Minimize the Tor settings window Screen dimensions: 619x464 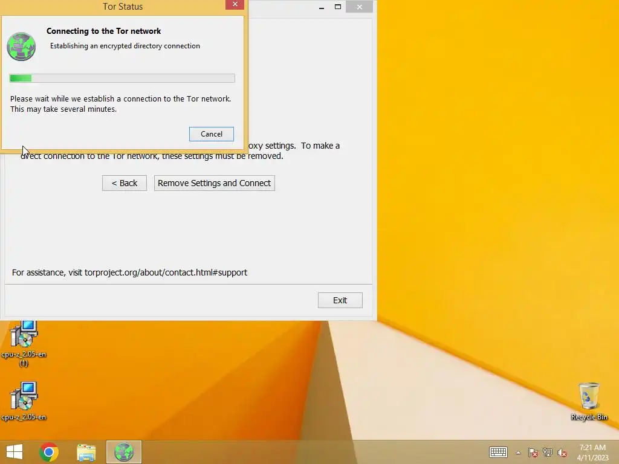coord(322,7)
